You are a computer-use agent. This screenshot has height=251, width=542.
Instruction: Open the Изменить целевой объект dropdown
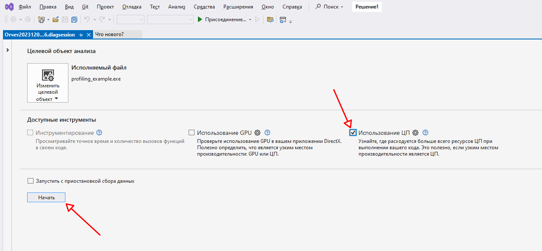pyautogui.click(x=48, y=83)
